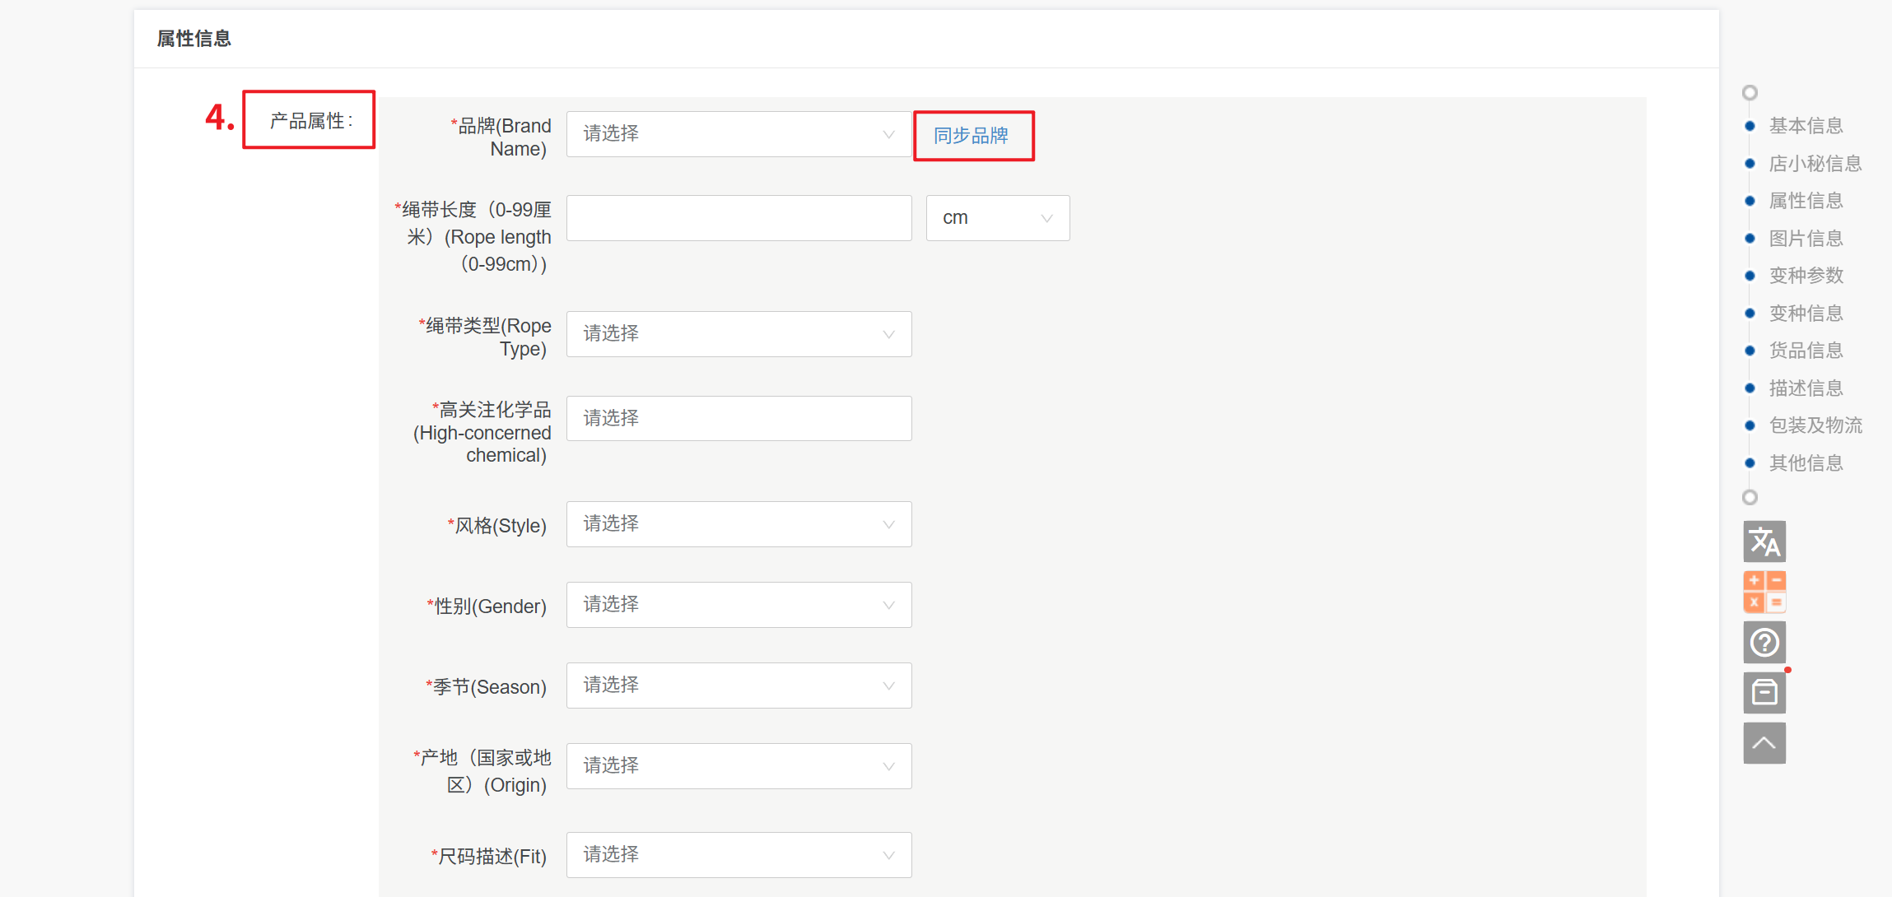Jump to 基本信息 section in navigation
The height and width of the screenshot is (897, 1892).
(1806, 126)
